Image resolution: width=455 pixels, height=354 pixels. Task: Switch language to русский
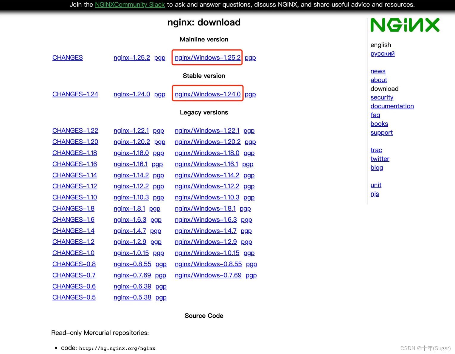point(383,54)
